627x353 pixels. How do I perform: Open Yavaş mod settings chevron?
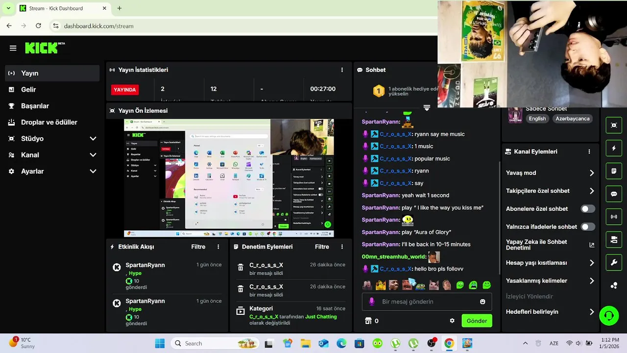[x=592, y=173]
